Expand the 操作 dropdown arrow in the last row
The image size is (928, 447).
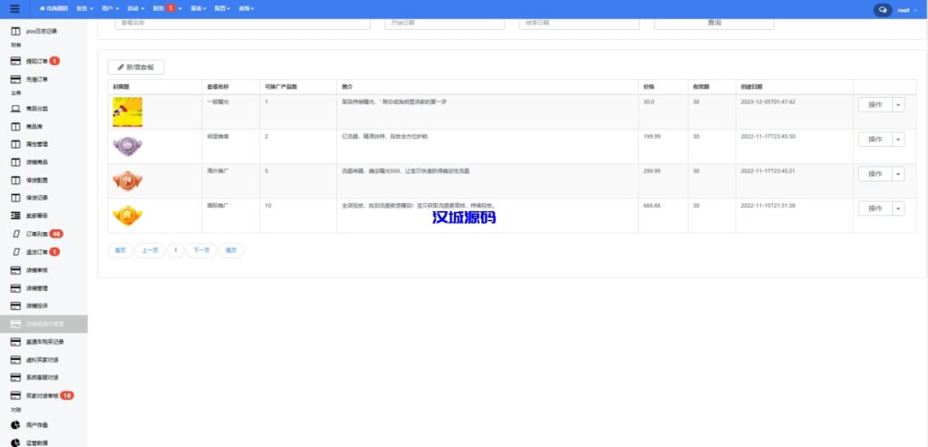(898, 209)
